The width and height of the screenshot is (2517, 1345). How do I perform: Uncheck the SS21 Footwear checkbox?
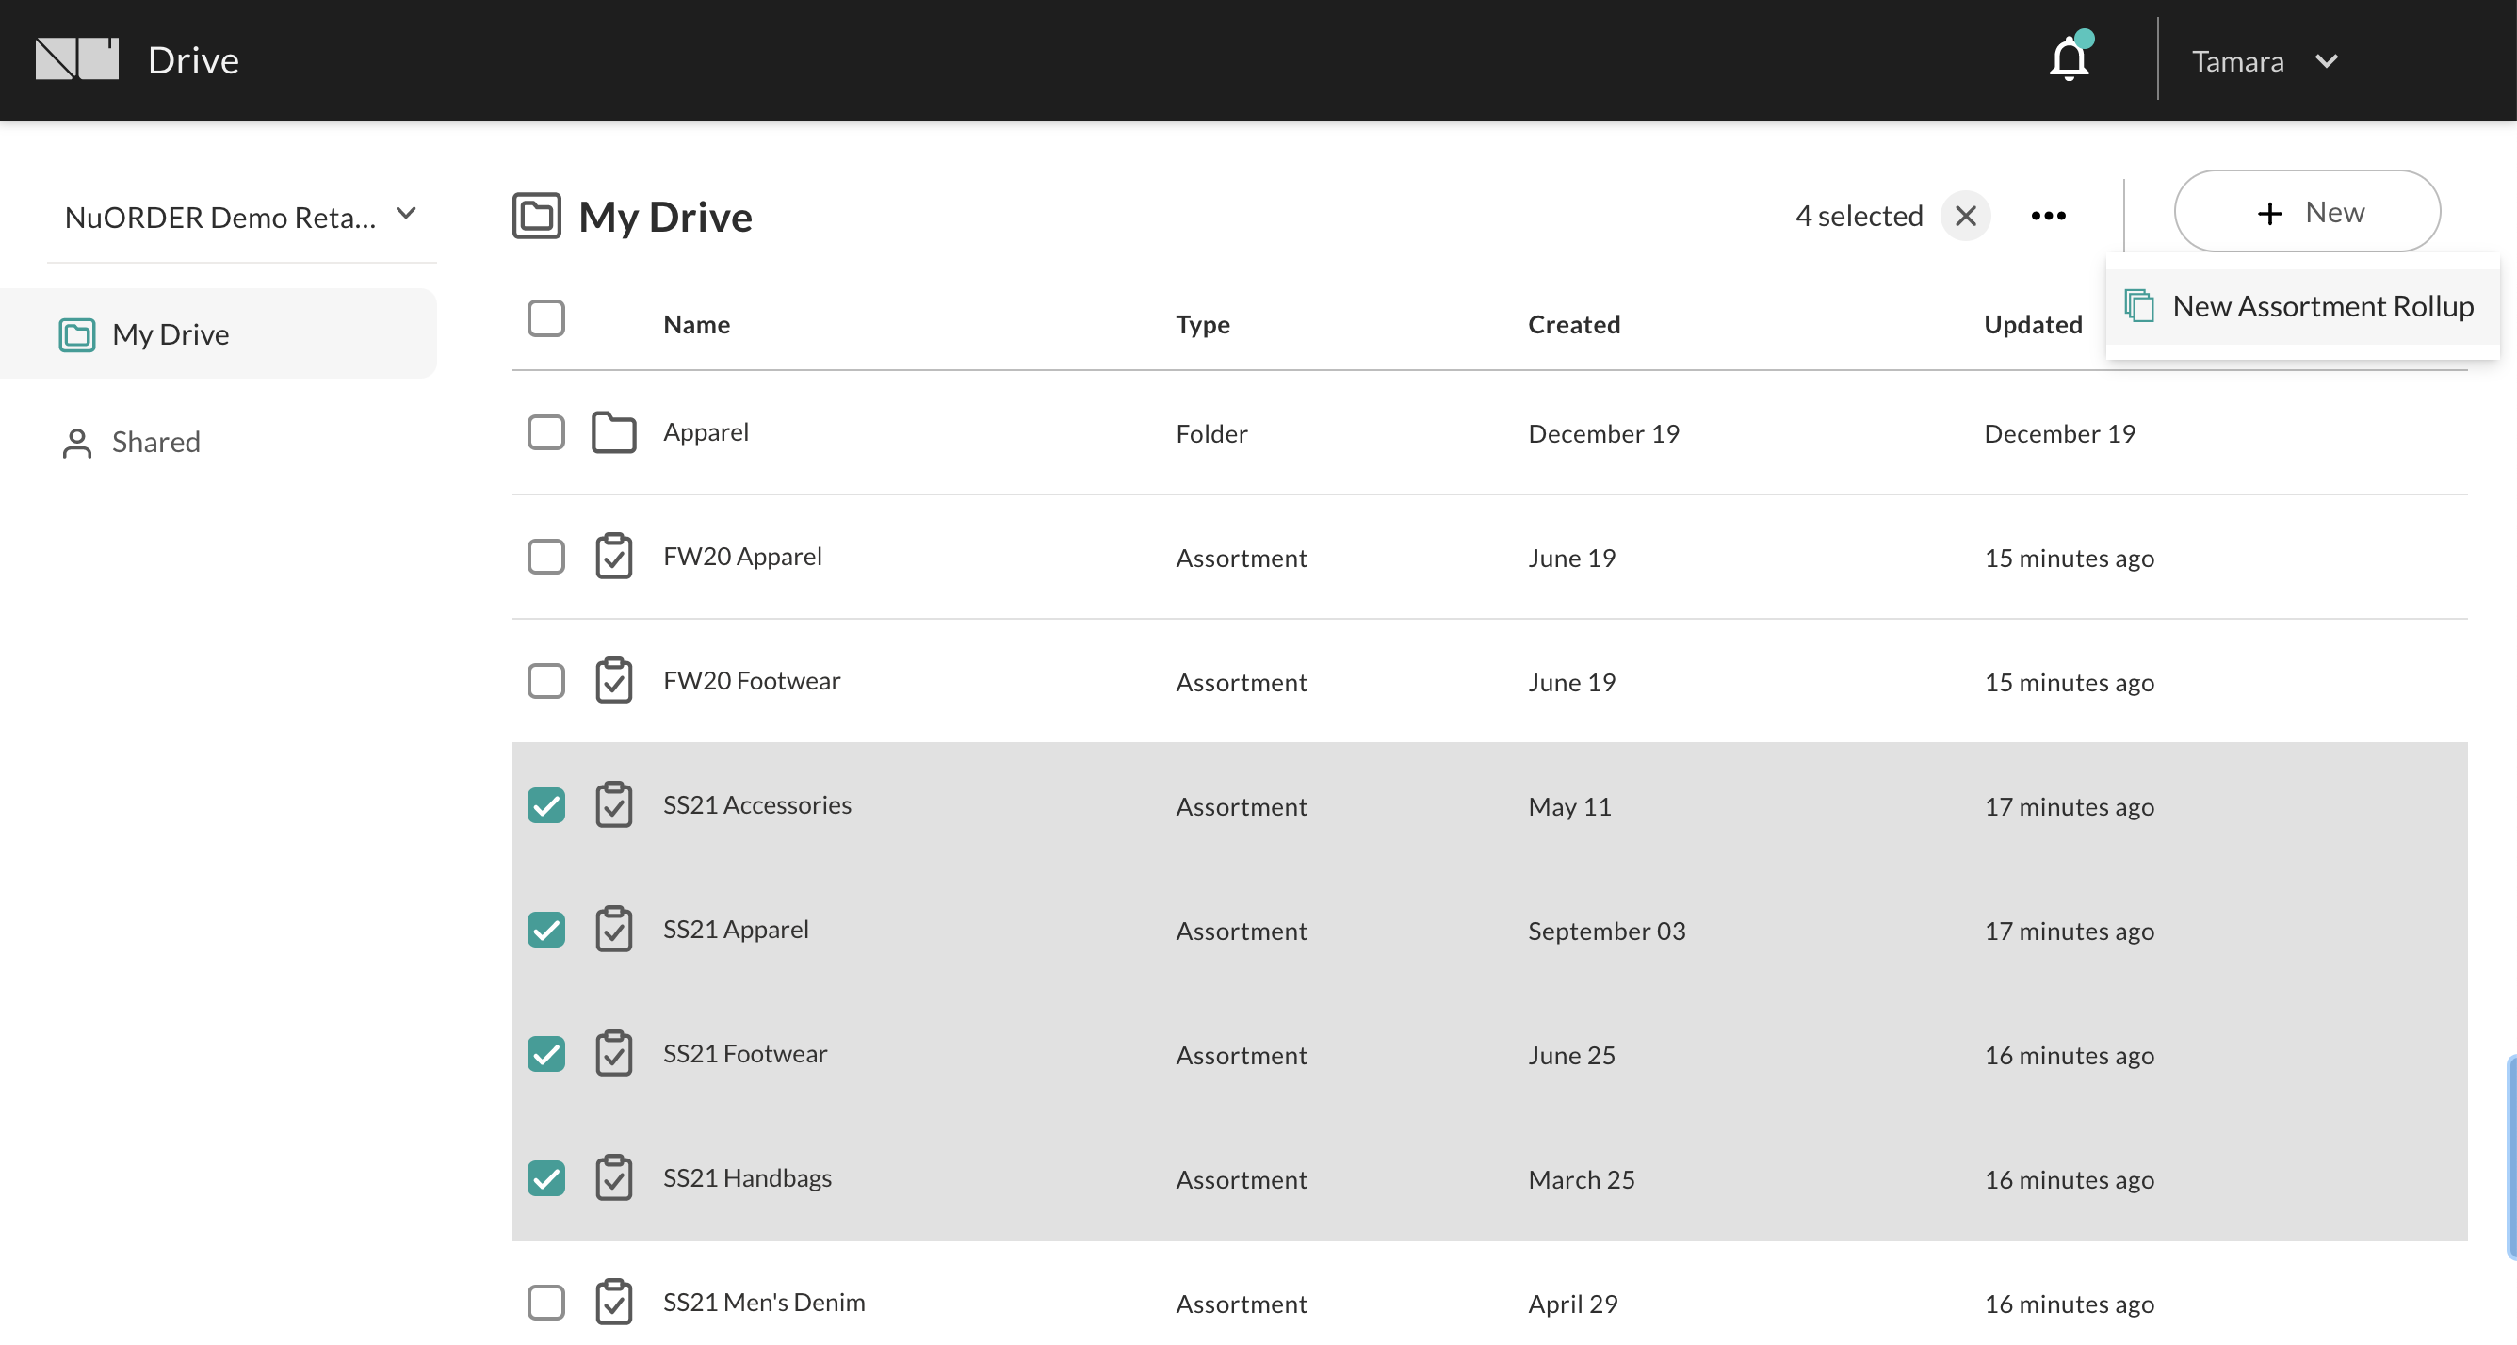[546, 1054]
